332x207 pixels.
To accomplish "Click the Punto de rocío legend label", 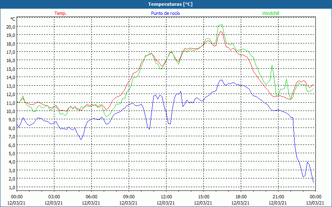I will tap(165, 13).
